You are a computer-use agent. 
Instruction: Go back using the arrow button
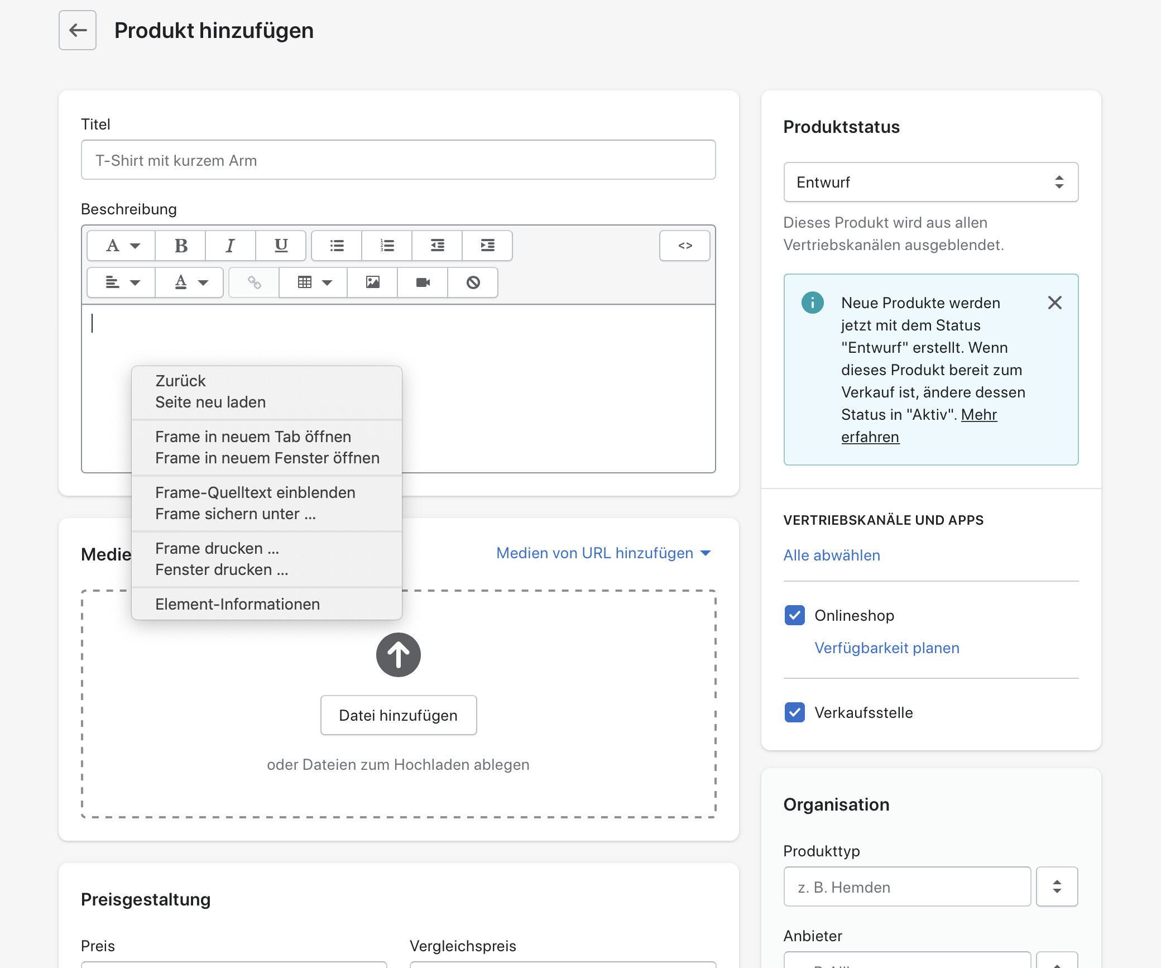[x=78, y=30]
